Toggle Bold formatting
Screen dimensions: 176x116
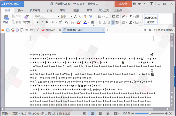point(37,22)
